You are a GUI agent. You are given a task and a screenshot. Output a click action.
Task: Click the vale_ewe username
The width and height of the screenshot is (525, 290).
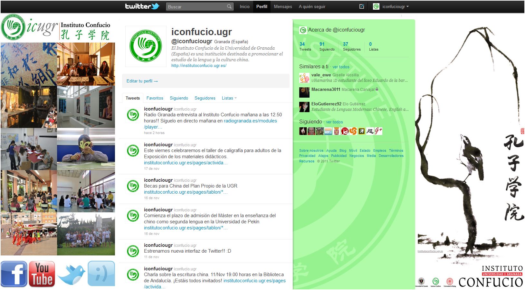(x=321, y=75)
